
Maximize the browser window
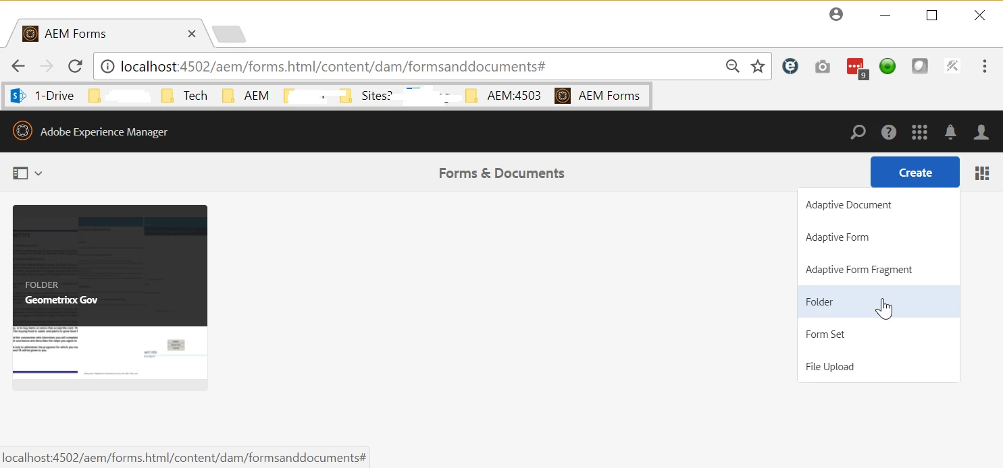[931, 15]
